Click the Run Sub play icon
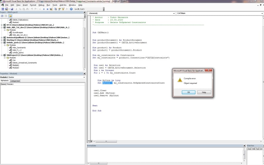 pos(40,9)
